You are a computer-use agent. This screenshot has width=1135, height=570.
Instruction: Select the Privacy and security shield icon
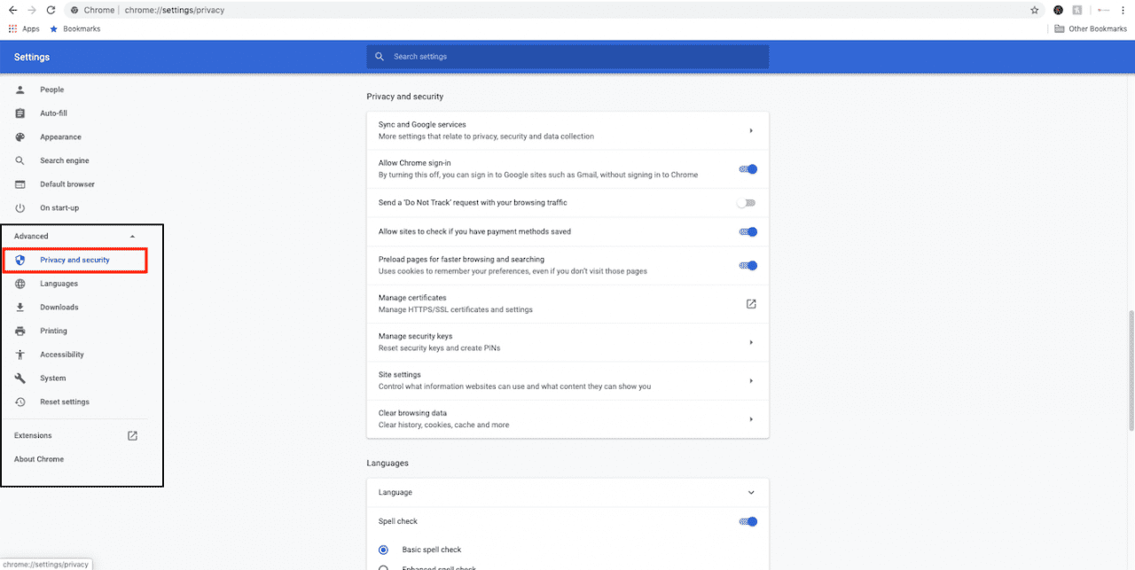click(x=23, y=260)
